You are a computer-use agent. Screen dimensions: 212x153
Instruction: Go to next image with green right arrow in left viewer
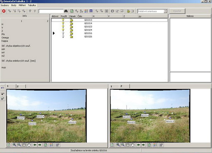pos(40,145)
